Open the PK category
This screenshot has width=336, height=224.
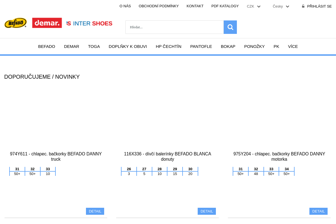pos(276,46)
